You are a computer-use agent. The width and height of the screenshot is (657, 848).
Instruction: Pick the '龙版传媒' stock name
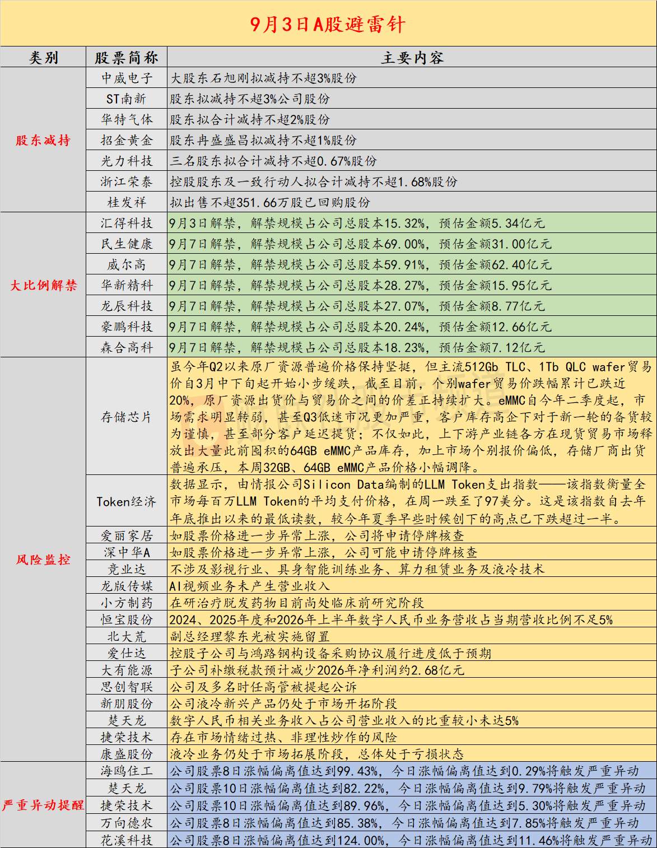pyautogui.click(x=127, y=586)
